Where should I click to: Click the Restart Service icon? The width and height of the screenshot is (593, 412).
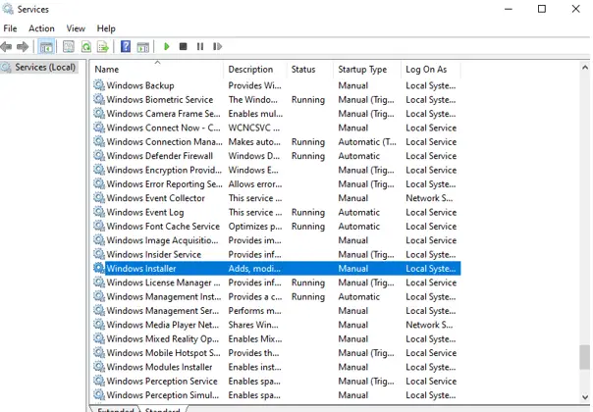tap(217, 46)
